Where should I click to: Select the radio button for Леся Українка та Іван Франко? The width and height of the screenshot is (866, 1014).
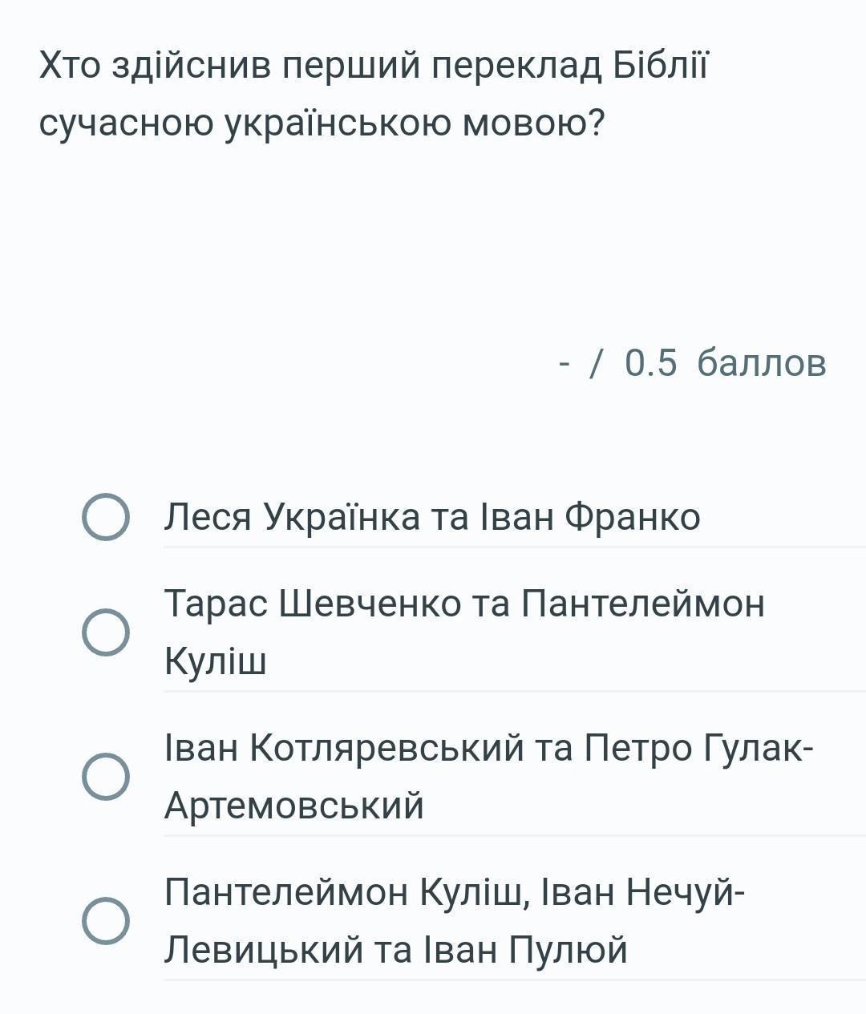click(x=105, y=517)
